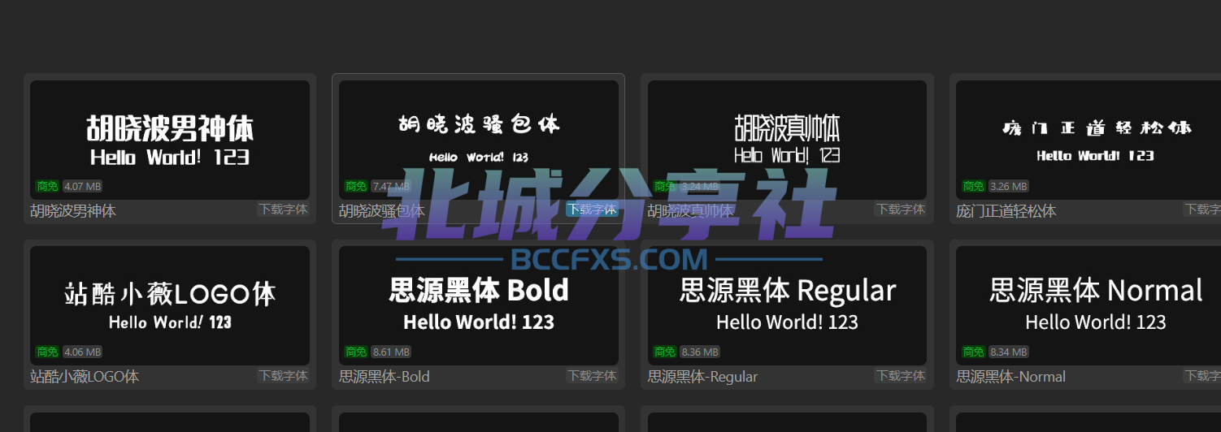Select the 思源黑体-Regular name label
Viewport: 1221px width, 432px height.
click(703, 377)
